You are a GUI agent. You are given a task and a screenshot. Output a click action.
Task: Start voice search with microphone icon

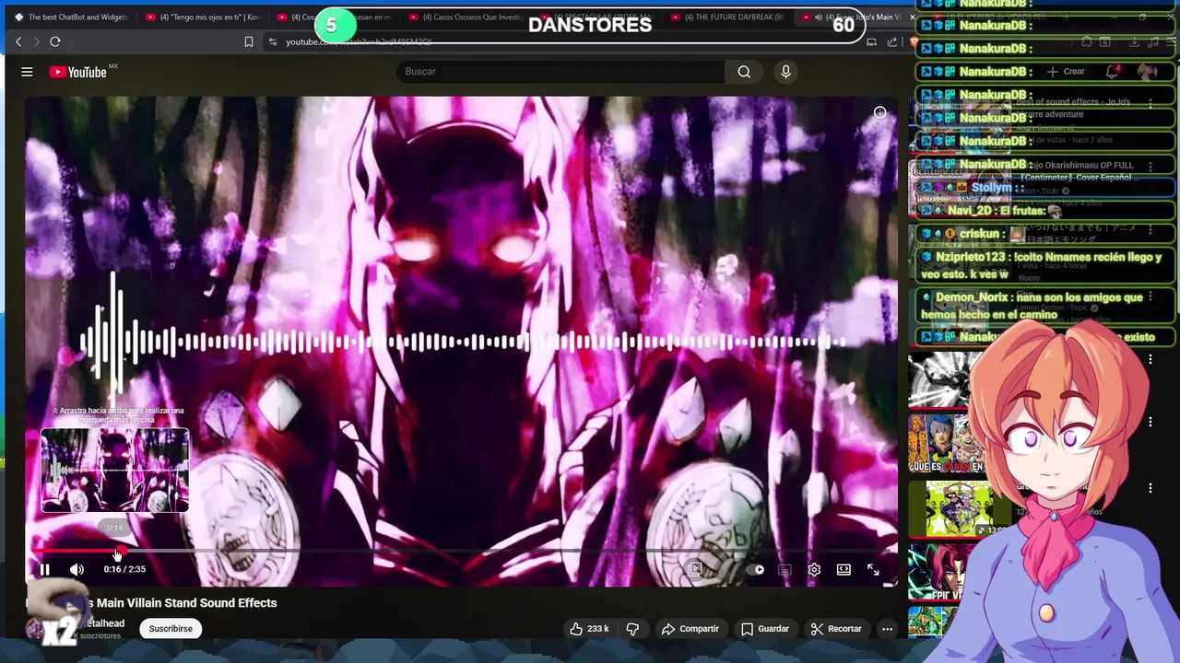click(x=785, y=72)
